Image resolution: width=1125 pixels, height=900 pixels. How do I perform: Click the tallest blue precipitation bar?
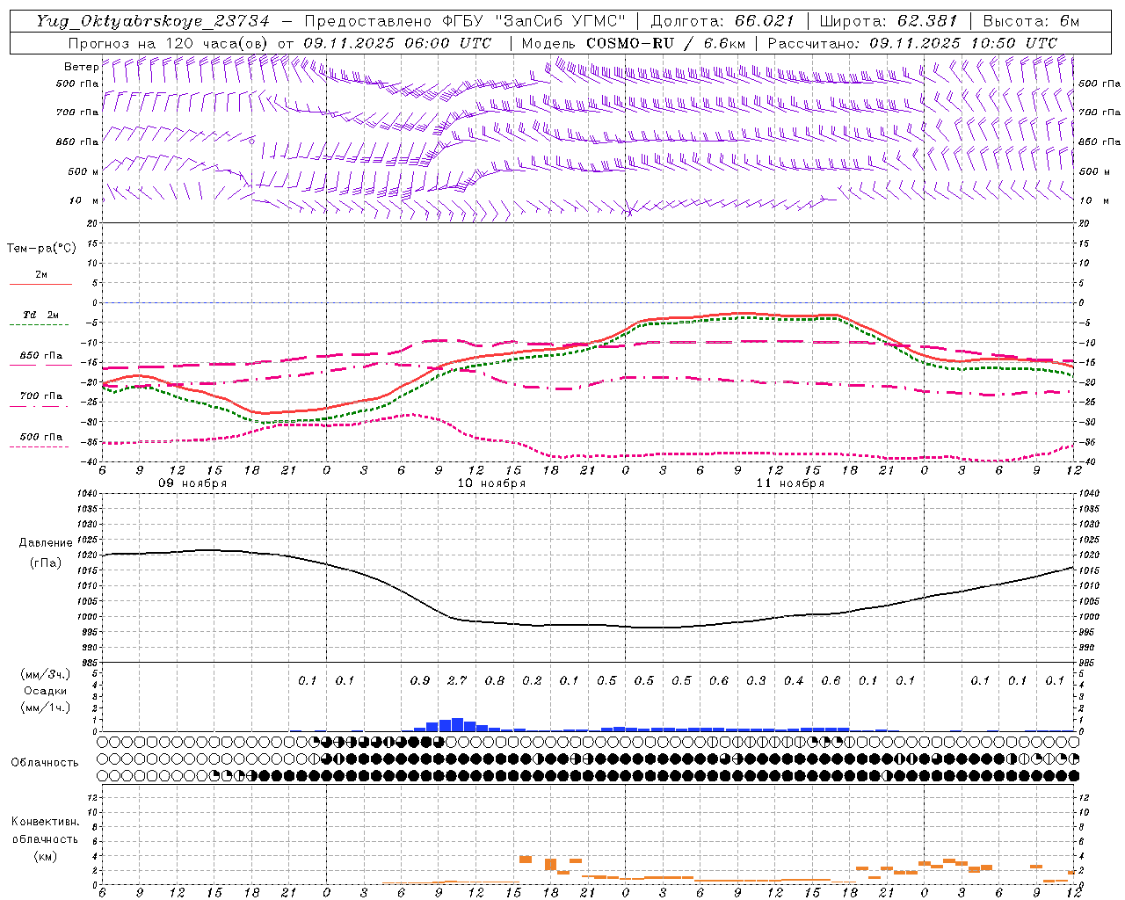(x=457, y=724)
